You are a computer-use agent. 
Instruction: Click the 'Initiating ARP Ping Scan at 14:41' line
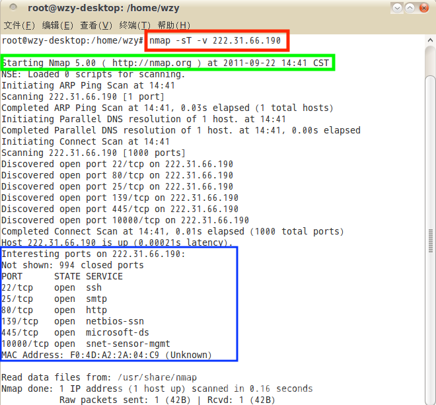click(88, 85)
